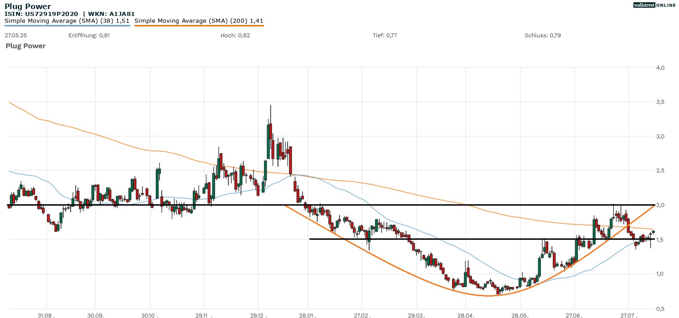This screenshot has width=679, height=318.
Task: Click the 1,0 price axis label
Action: (x=660, y=274)
